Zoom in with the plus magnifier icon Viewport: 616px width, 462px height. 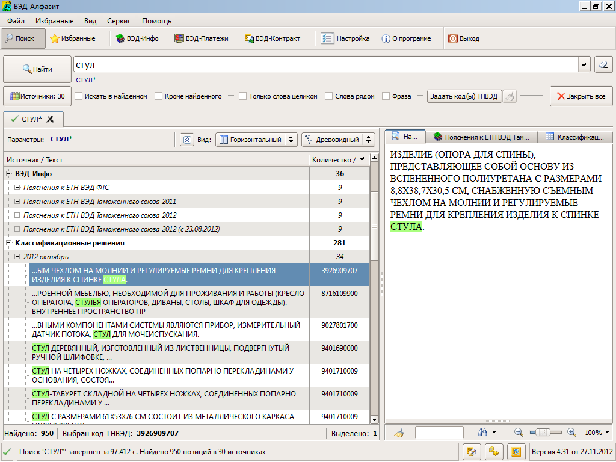(571, 433)
